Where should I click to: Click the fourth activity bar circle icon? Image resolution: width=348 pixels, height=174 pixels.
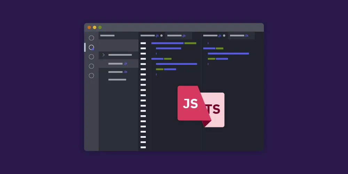coord(91,66)
